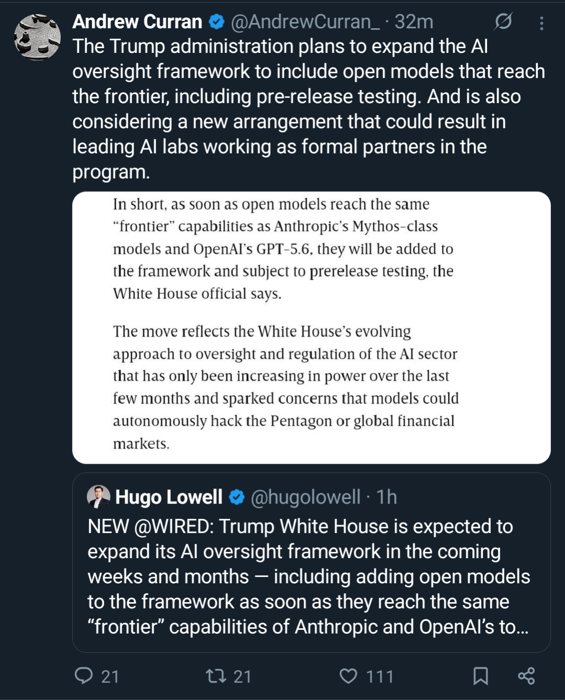Open Andrew Curran's profile avatar
The width and height of the screenshot is (565, 700).
37,37
